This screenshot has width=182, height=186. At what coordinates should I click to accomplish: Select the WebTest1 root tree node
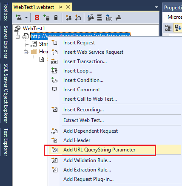(x=34, y=29)
